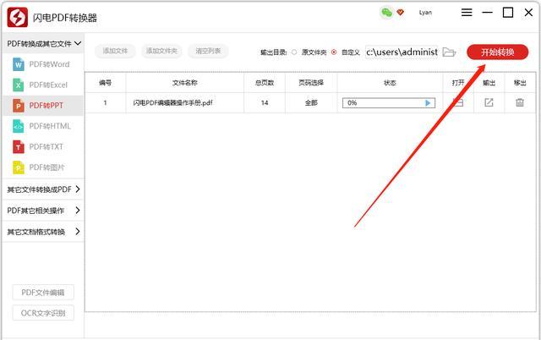Click the 页码选择 column header
Viewport: 541px width, 340px height.
click(x=311, y=83)
